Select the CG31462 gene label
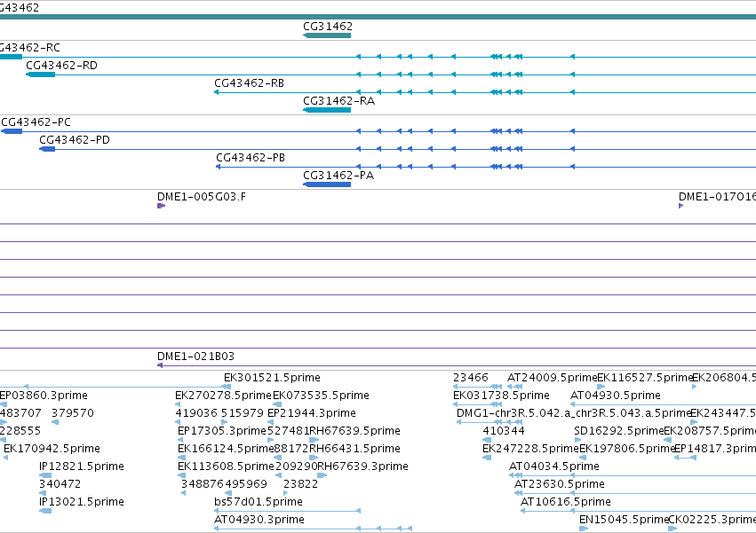Image resolution: width=756 pixels, height=533 pixels. point(328,27)
